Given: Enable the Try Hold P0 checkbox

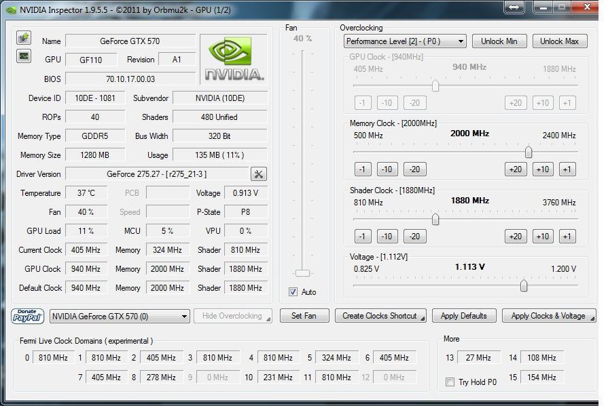Looking at the screenshot, I should pyautogui.click(x=450, y=382).
